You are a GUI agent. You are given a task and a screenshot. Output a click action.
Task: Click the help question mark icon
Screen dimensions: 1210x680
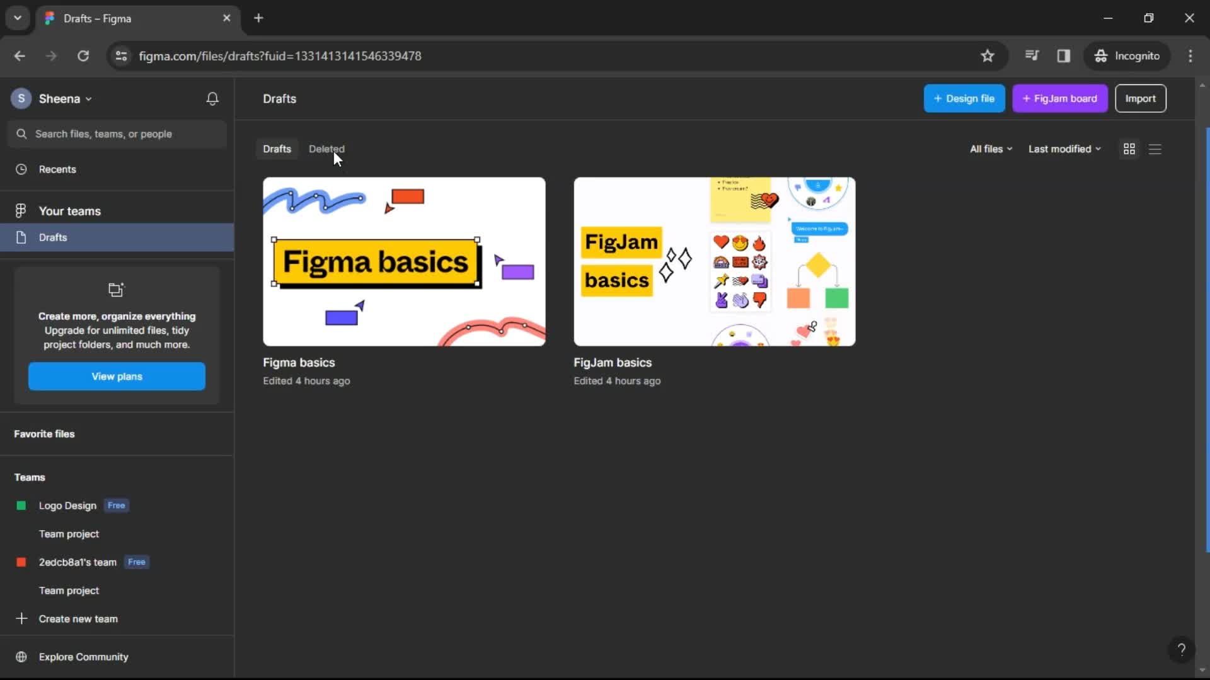pos(1182,649)
